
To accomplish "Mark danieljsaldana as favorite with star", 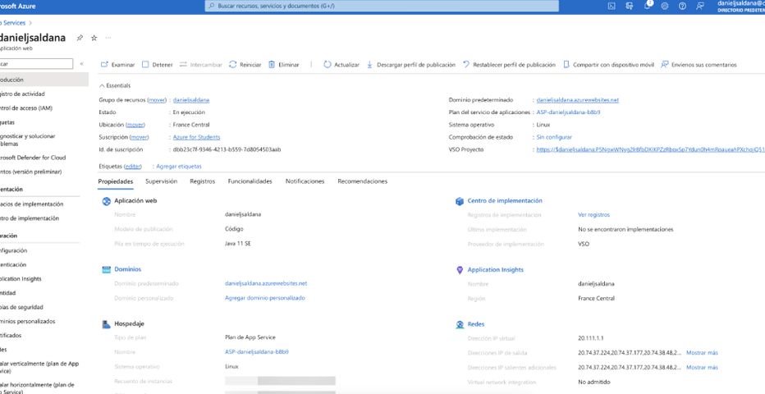I will (94, 38).
